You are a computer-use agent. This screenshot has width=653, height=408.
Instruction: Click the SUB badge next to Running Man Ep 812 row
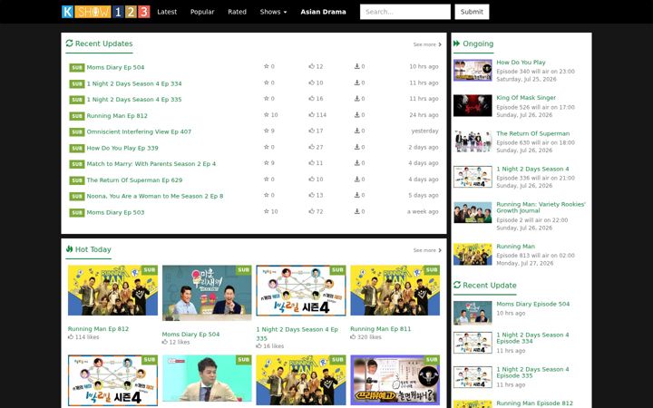pyautogui.click(x=76, y=116)
